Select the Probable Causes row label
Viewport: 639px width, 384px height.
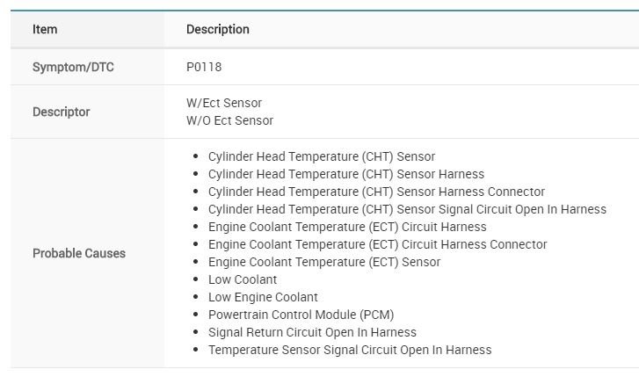[79, 253]
